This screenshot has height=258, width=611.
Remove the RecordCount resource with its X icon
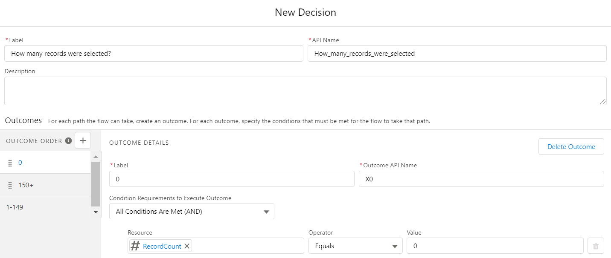click(x=187, y=246)
